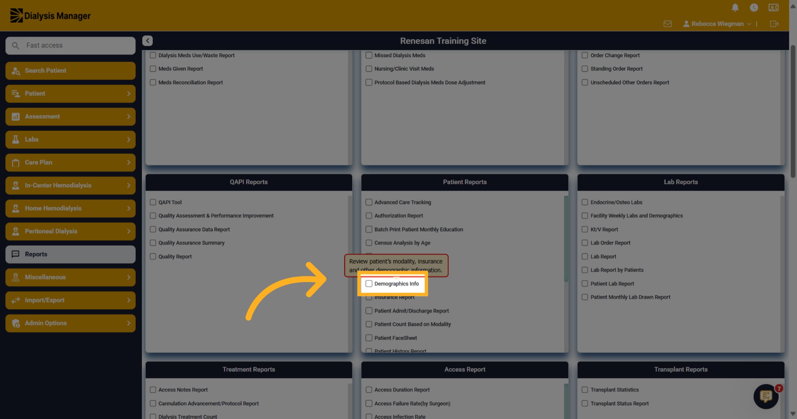
Task: Expand the Labs sidebar menu
Action: [70, 139]
